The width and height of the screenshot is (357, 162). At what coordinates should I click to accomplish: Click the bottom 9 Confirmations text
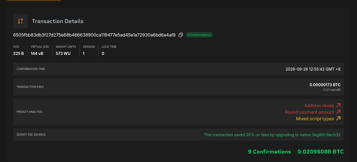pos(269,152)
